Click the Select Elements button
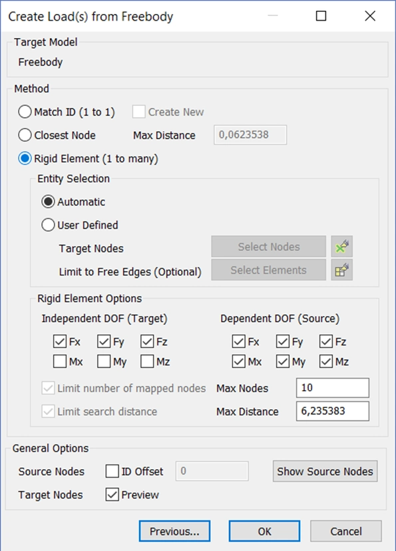The height and width of the screenshot is (551, 396). point(269,270)
